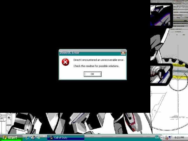Click 'Check the readme for possible solutions.' text
Viewport: 188px width, 141px height.
pos(96,66)
